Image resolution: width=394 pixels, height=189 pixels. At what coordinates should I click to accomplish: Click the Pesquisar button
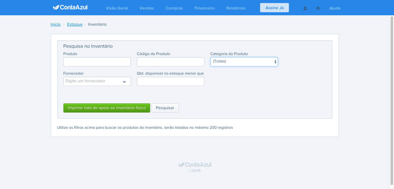[x=165, y=108]
